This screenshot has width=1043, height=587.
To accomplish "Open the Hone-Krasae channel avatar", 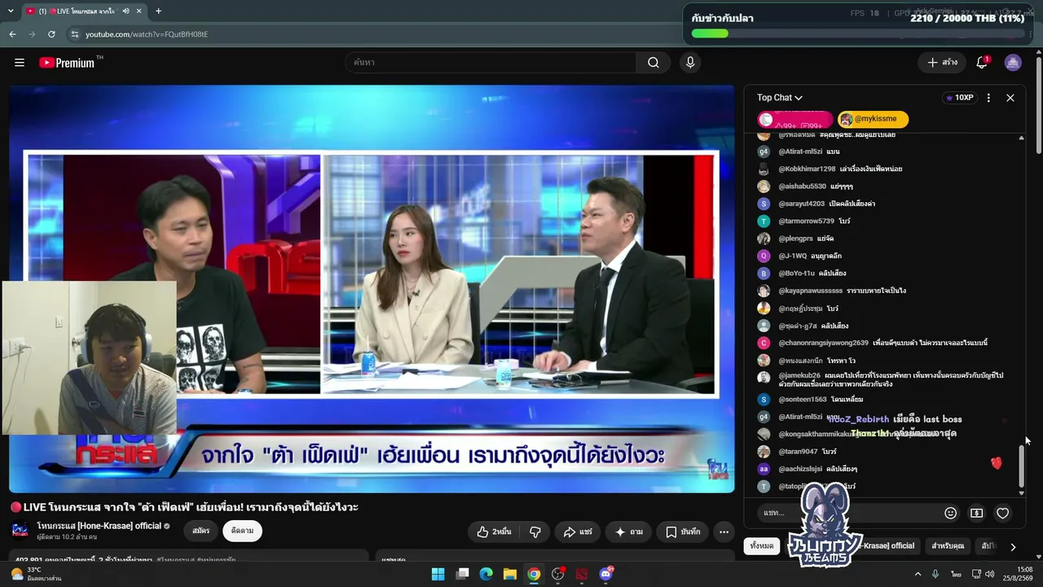I will click(x=20, y=530).
